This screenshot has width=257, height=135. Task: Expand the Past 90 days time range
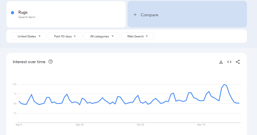point(65,36)
